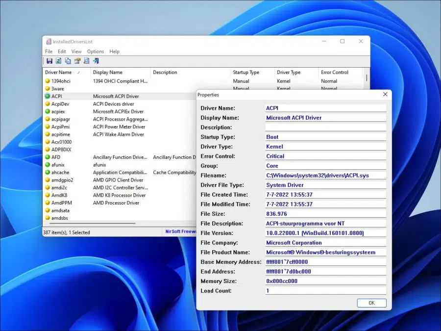Click the Filename field with ACPI.sys path
Image resolution: width=441 pixels, height=331 pixels.
point(326,176)
